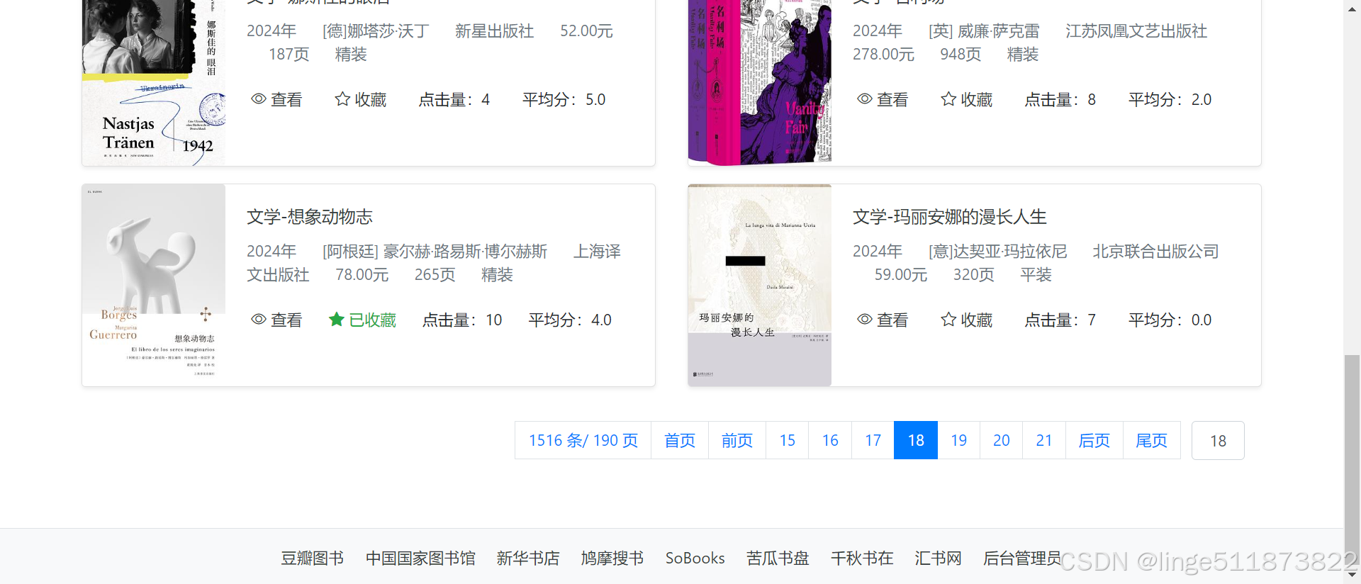Go to previous page with 前页
The image size is (1361, 584).
click(x=737, y=440)
